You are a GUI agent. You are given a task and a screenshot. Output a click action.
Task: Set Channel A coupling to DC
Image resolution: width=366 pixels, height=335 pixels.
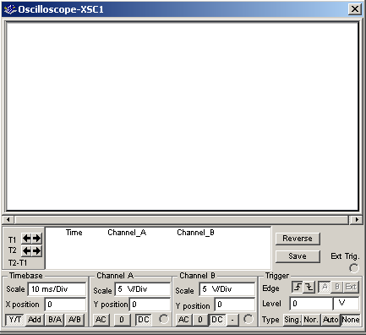tap(144, 320)
